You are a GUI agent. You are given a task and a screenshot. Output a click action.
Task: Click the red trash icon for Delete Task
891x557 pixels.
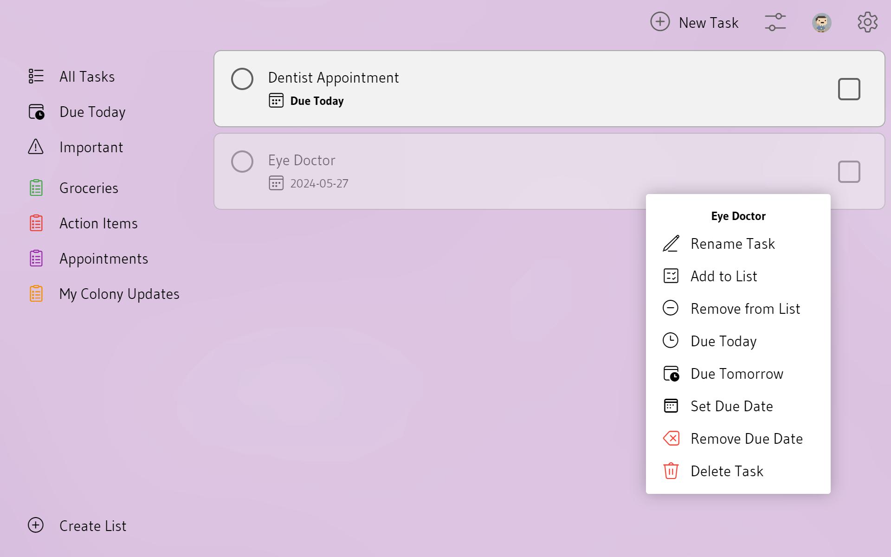[x=671, y=471]
